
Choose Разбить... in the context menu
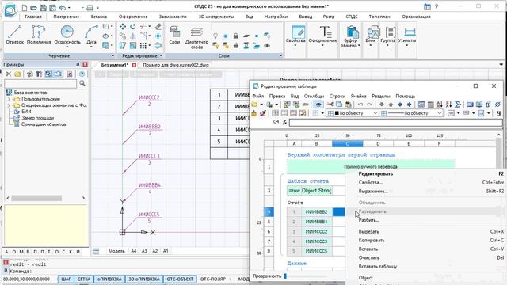pyautogui.click(x=368, y=220)
